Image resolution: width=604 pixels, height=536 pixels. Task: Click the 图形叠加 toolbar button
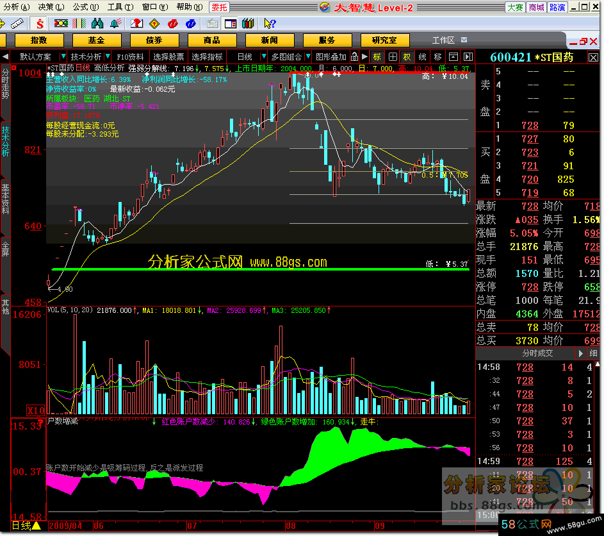pos(331,57)
